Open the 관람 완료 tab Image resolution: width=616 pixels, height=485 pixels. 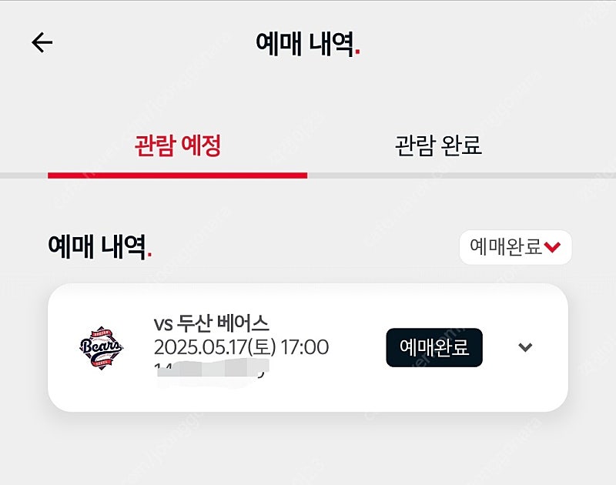pyautogui.click(x=438, y=145)
